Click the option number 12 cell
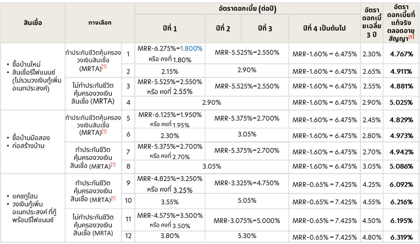This screenshot has width=420, height=244. pos(128,236)
